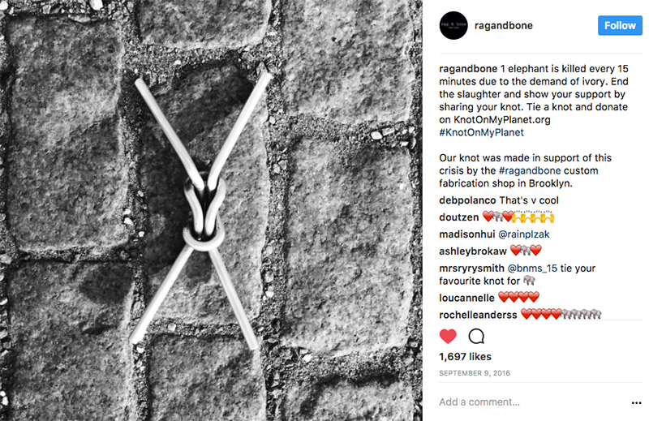Open madisonhui's commenter profile

click(467, 234)
